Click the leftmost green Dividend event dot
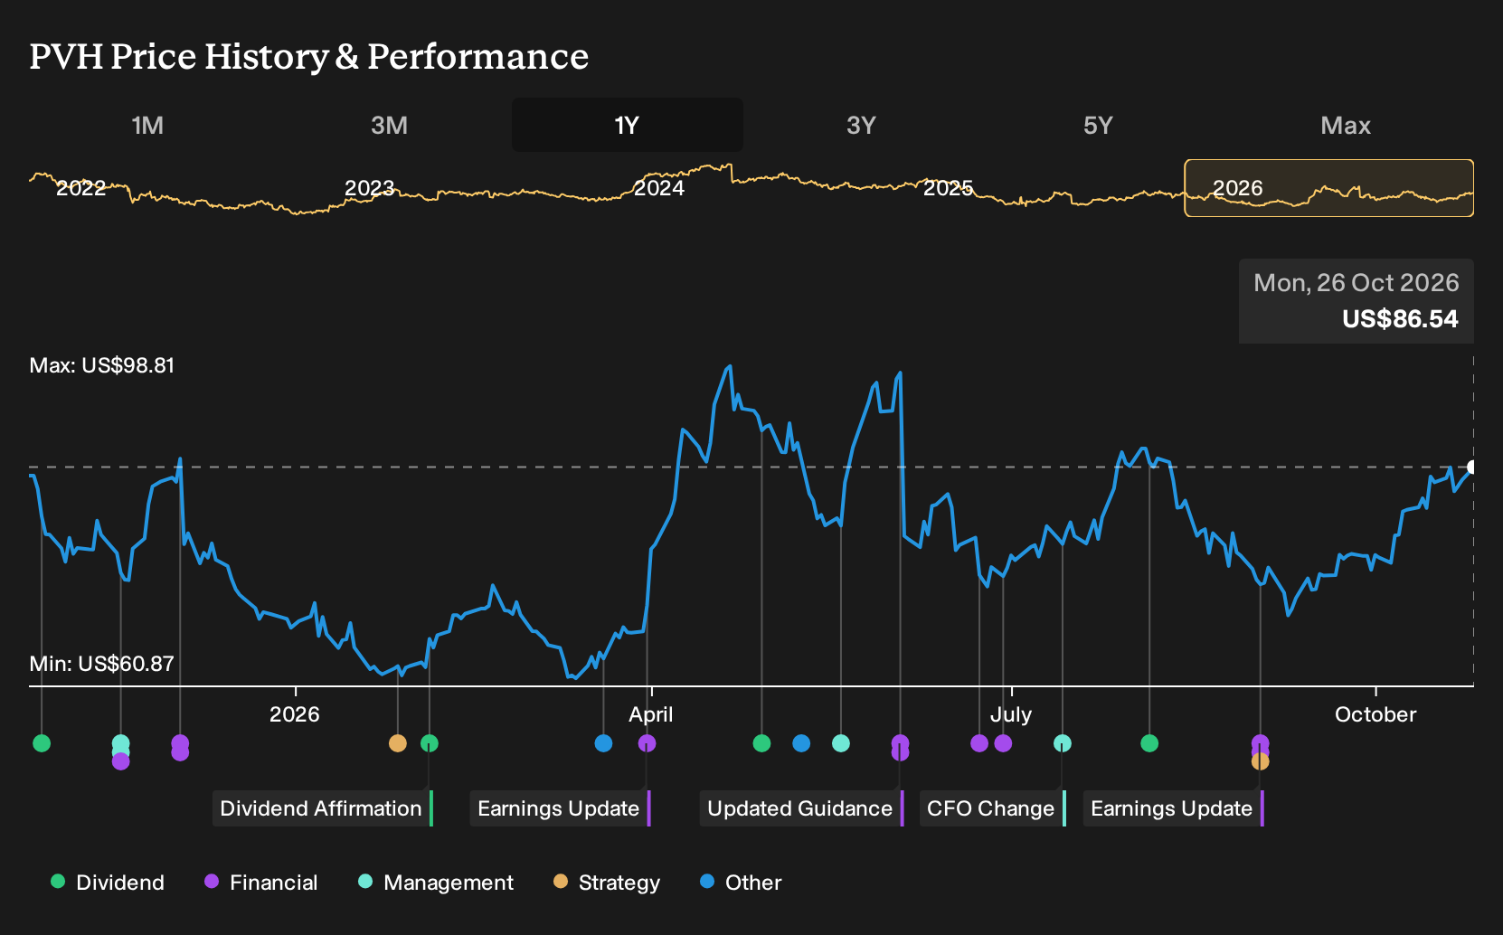1503x935 pixels. [x=42, y=743]
